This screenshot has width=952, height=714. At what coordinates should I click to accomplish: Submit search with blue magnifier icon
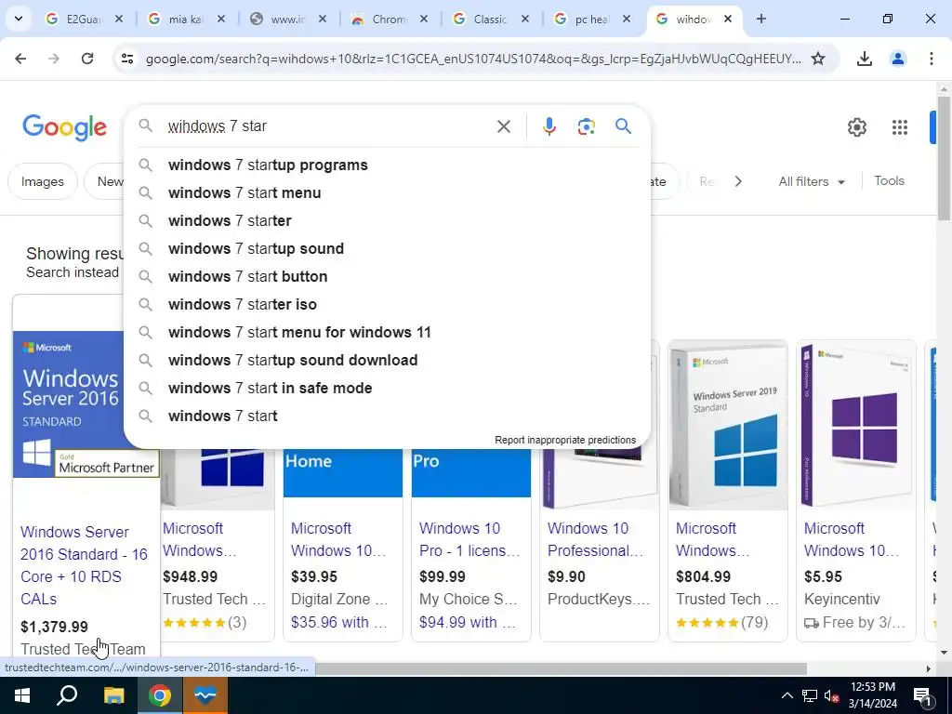coord(623,126)
